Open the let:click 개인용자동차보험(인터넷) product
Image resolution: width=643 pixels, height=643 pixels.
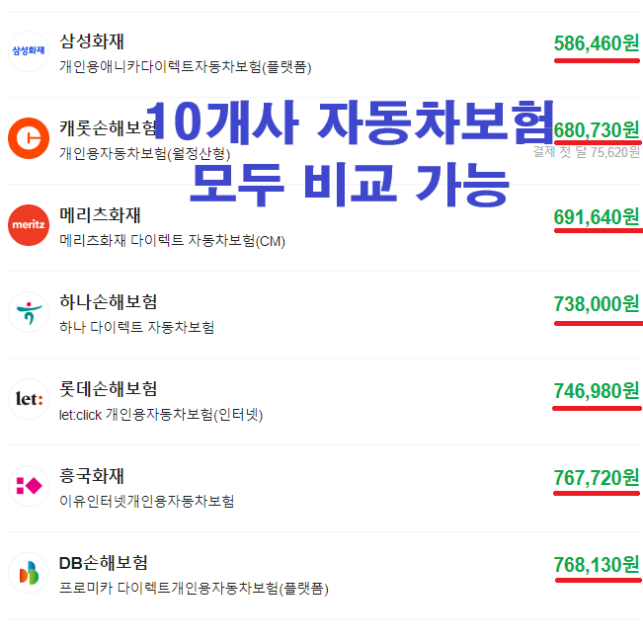[161, 415]
